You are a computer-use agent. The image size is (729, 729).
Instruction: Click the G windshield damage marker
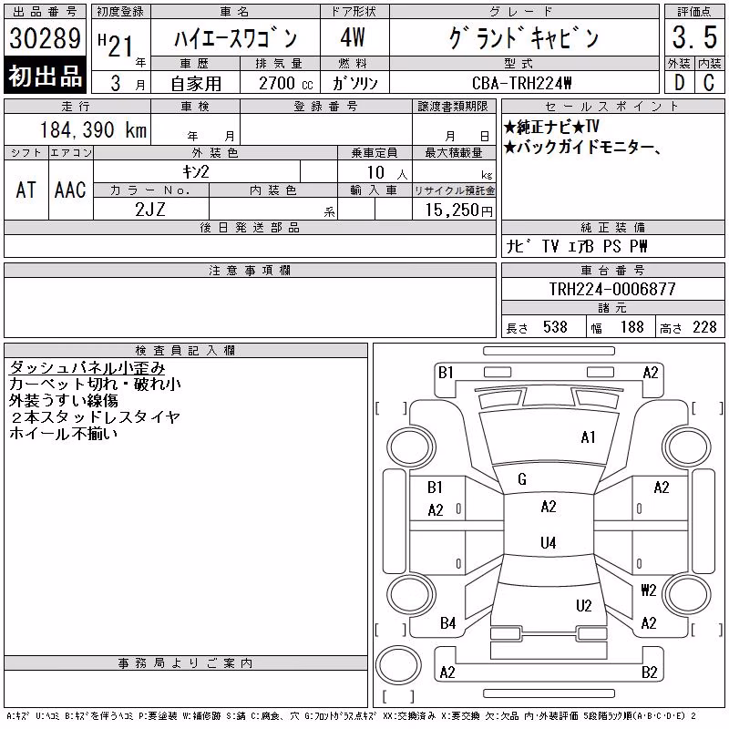[522, 479]
